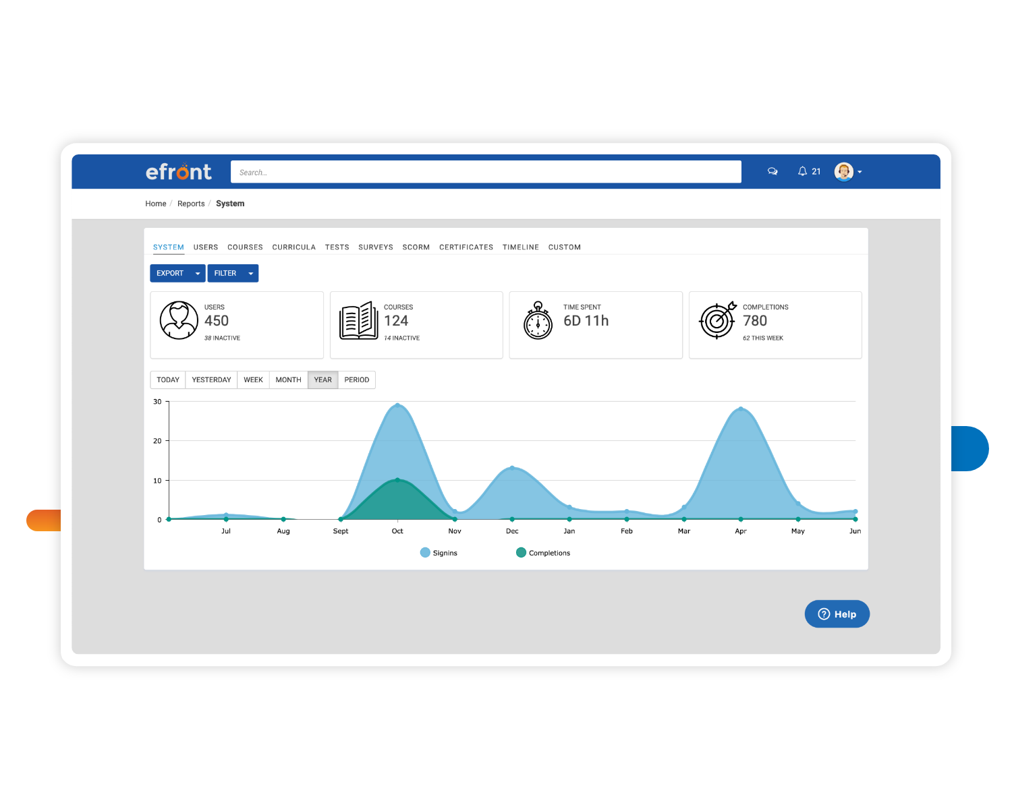This screenshot has width=1012, height=809.
Task: Click the open book Courses icon
Action: click(358, 320)
